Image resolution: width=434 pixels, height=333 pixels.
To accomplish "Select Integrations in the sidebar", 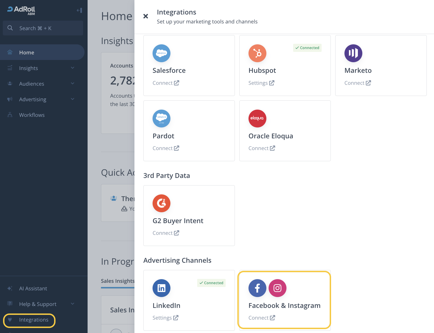I will point(33,320).
